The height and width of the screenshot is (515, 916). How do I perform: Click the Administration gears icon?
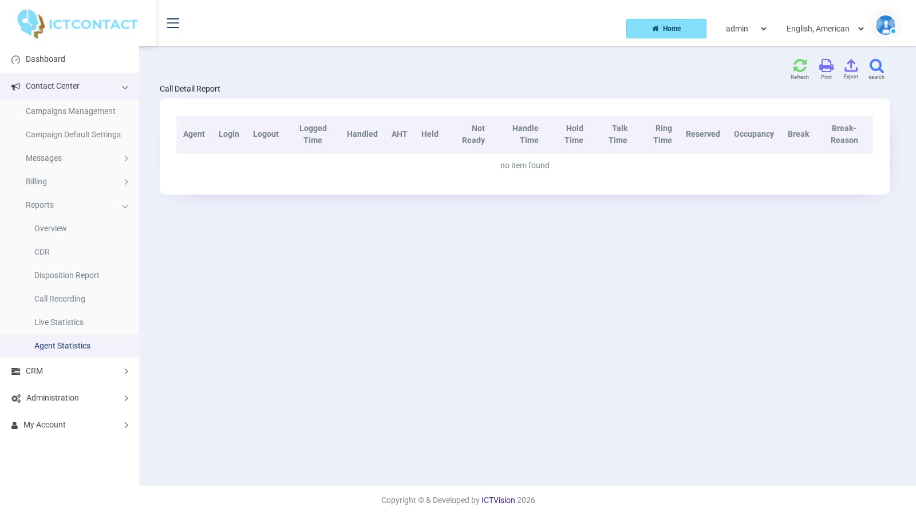click(x=16, y=398)
